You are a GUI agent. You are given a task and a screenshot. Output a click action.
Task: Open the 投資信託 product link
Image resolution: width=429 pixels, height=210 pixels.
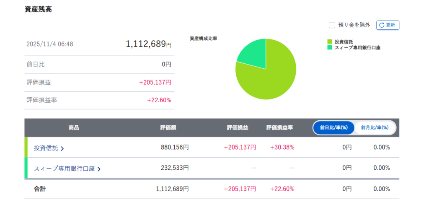point(46,148)
